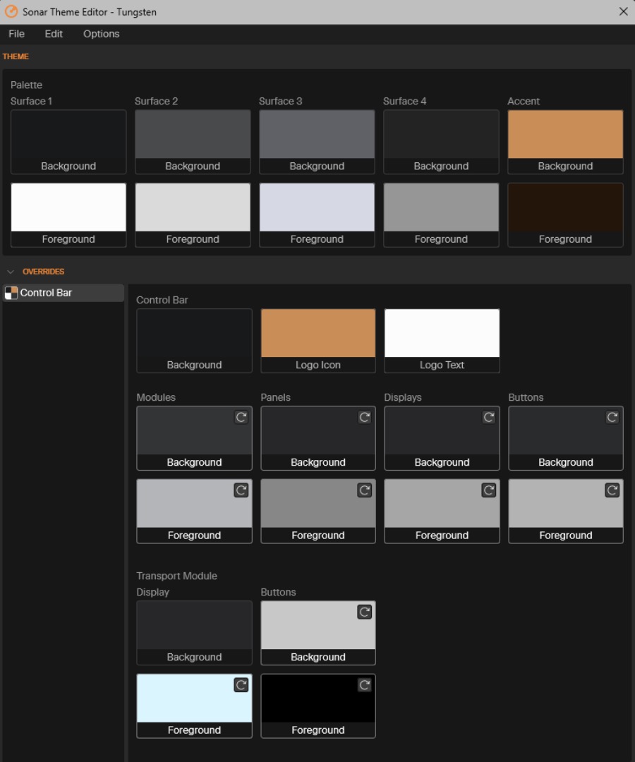Edit the Displays Background swatch
Screen dimensions: 635x762
tap(442, 438)
